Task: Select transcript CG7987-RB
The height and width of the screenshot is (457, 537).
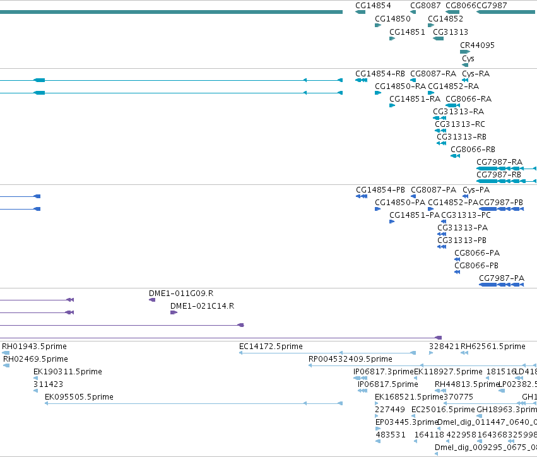Action: tap(499, 175)
